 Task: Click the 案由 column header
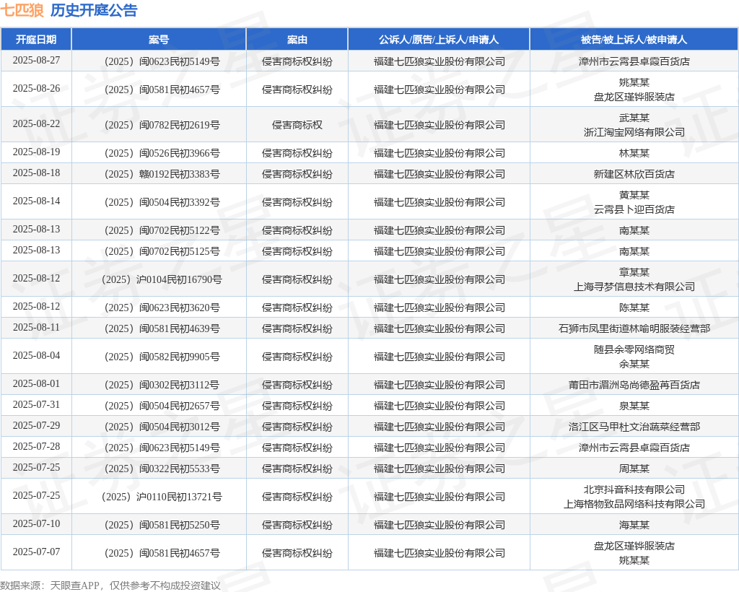pyautogui.click(x=297, y=40)
